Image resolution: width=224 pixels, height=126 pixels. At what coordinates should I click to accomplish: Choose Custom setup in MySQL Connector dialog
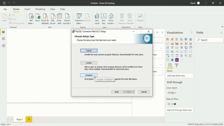pos(89,63)
